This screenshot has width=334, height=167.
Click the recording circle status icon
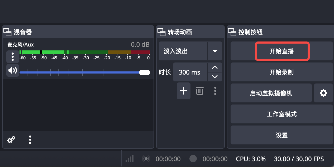(193, 159)
